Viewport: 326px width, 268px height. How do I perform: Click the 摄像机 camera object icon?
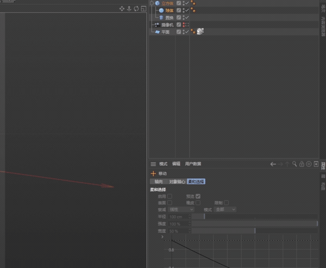[x=158, y=25]
